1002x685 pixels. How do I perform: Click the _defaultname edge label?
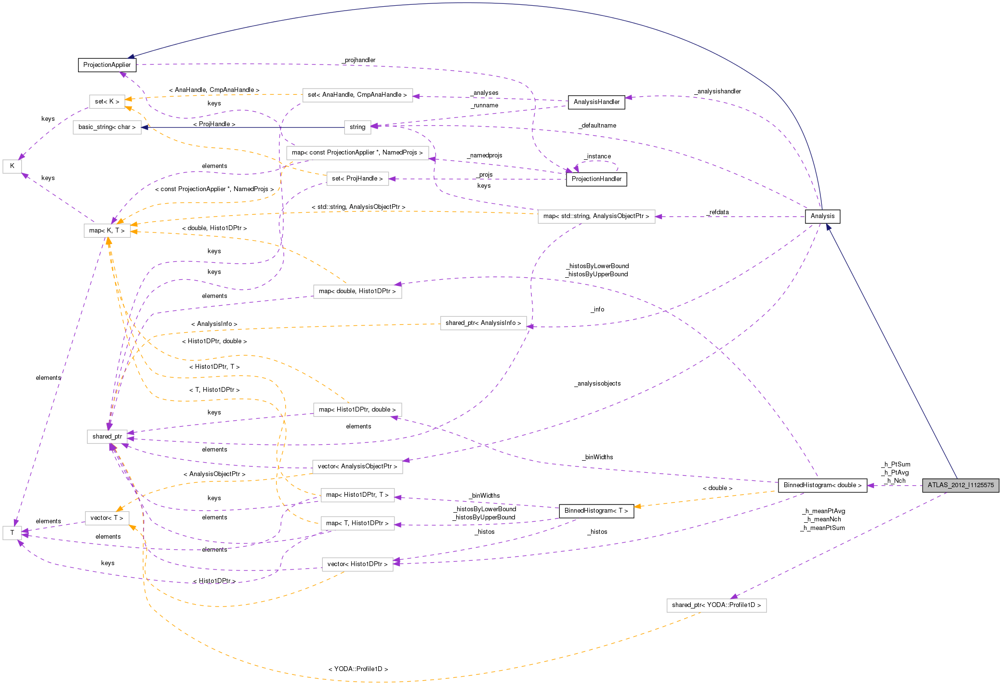click(x=598, y=126)
